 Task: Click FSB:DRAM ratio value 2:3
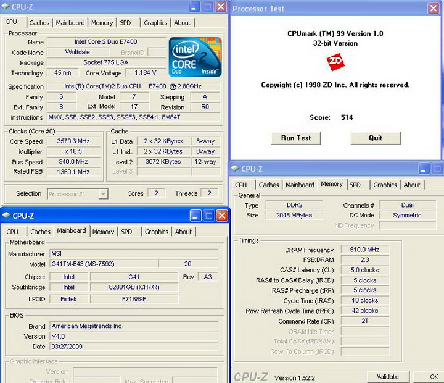coord(365,260)
